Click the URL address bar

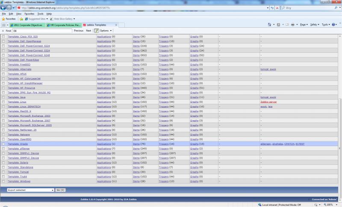143,8
